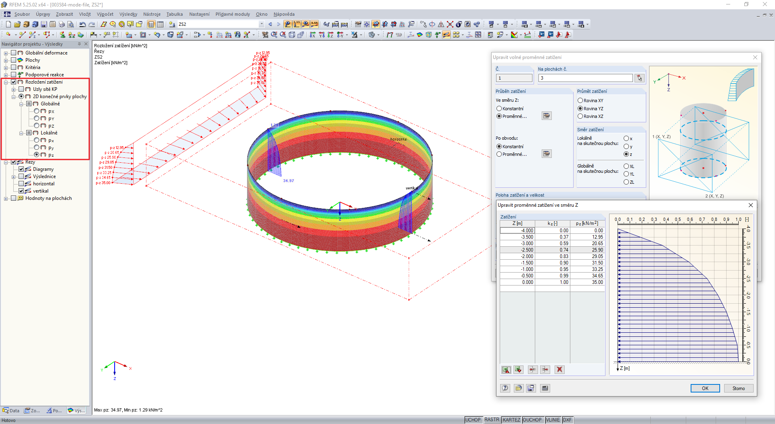Screen dimensions: 775x424
Task: Switch to Zo... navigator tab
Action: [32, 410]
